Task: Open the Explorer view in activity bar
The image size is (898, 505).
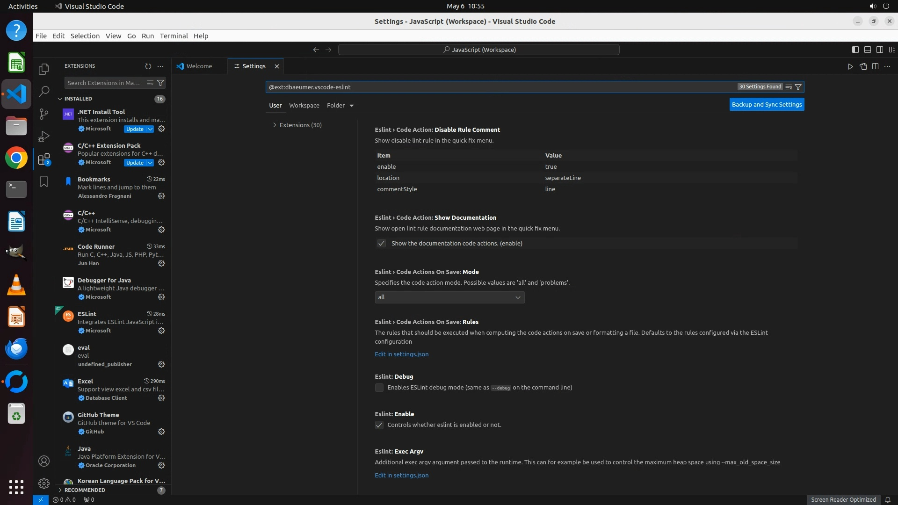Action: tap(44, 69)
